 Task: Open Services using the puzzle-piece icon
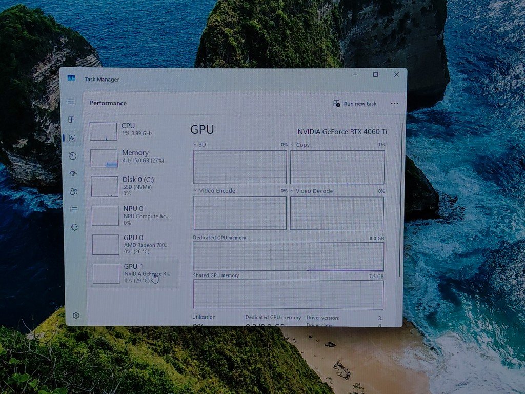click(74, 227)
